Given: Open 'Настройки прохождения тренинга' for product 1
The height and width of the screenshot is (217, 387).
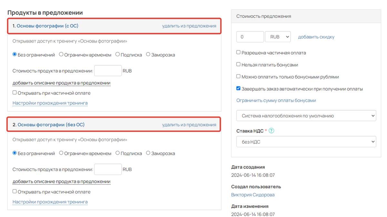Looking at the screenshot, I should (x=50, y=103).
